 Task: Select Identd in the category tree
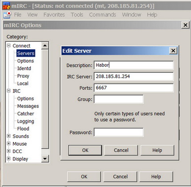pyautogui.click(x=24, y=68)
